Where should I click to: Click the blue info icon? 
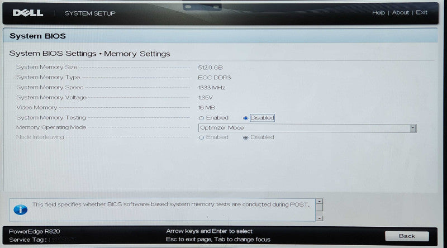(x=21, y=209)
